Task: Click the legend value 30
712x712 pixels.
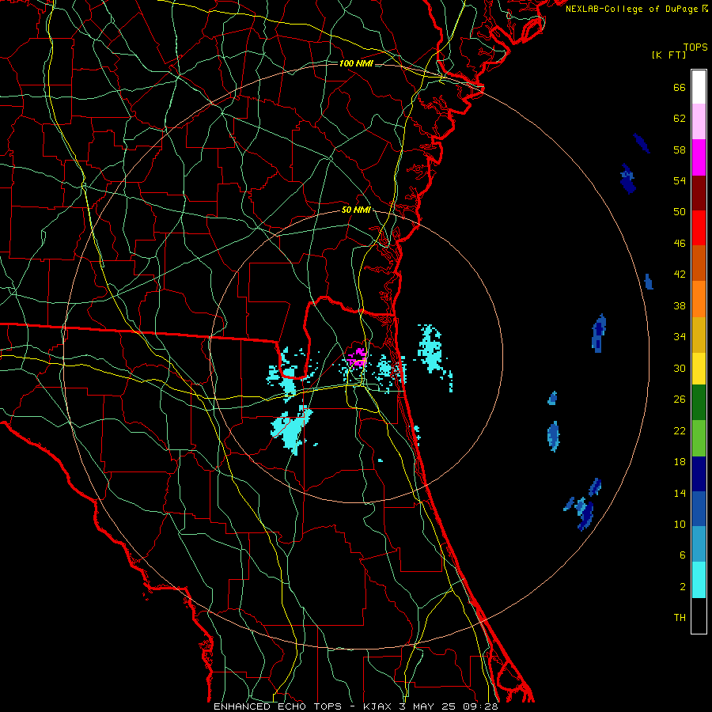Action: point(680,368)
